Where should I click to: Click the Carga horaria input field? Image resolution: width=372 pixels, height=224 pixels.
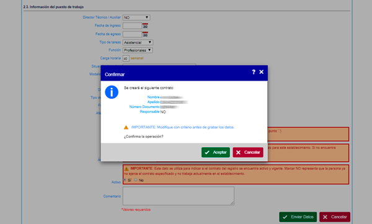tap(126, 58)
